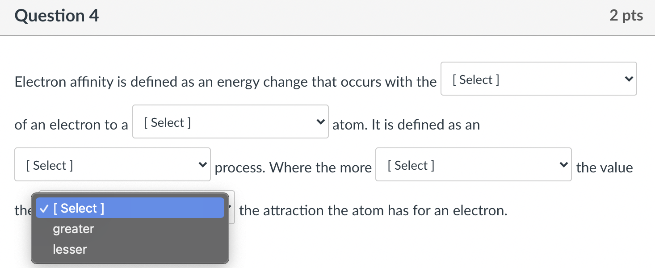Open the dropdown before 'process'
Screen dimensions: 655x268
(112, 164)
